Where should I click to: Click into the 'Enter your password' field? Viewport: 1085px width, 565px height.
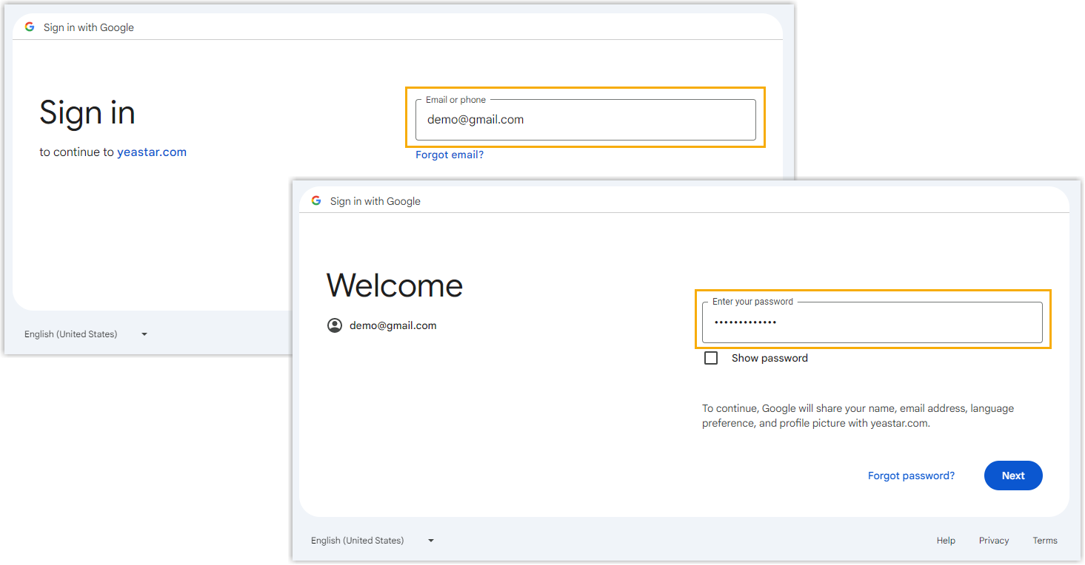coord(872,323)
